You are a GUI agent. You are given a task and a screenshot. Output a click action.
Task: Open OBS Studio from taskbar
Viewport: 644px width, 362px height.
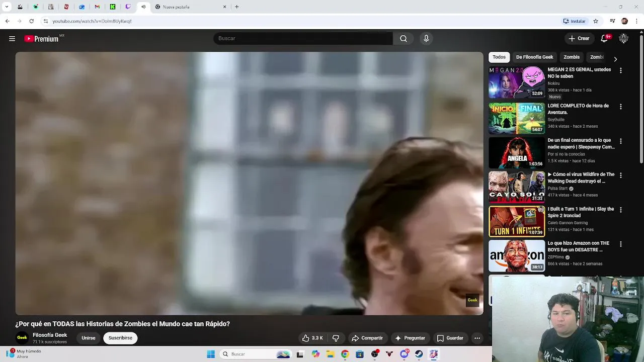[x=374, y=354]
